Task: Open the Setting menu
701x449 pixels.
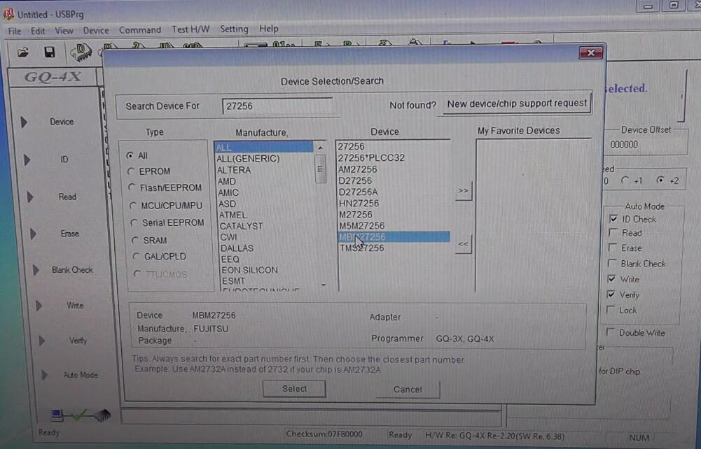Action: pos(234,29)
